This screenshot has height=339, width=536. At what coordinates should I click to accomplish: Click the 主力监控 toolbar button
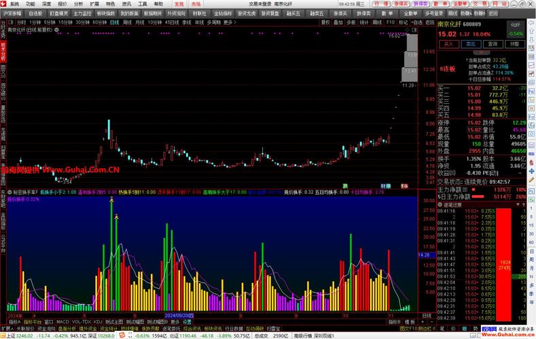[x=82, y=13]
